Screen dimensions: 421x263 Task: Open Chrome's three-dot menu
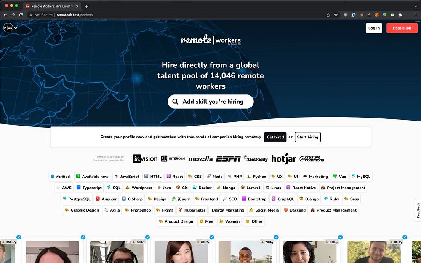pos(416,15)
